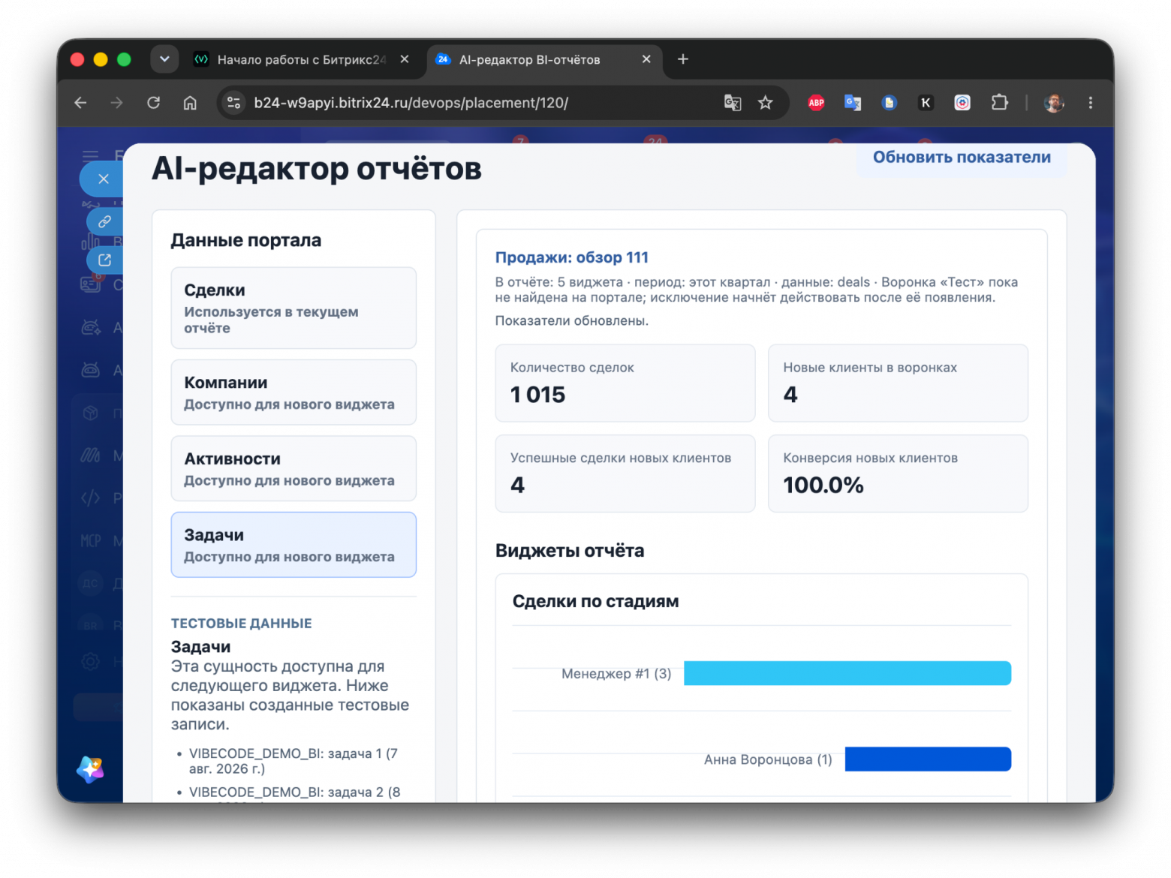Open a new browser tab

click(683, 59)
